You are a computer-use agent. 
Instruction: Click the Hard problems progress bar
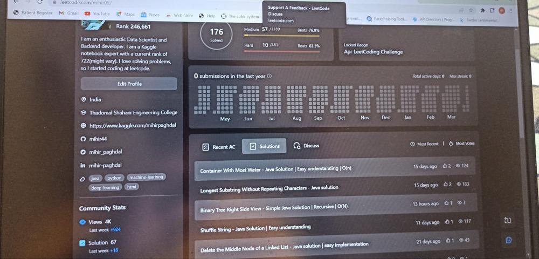(282, 52)
